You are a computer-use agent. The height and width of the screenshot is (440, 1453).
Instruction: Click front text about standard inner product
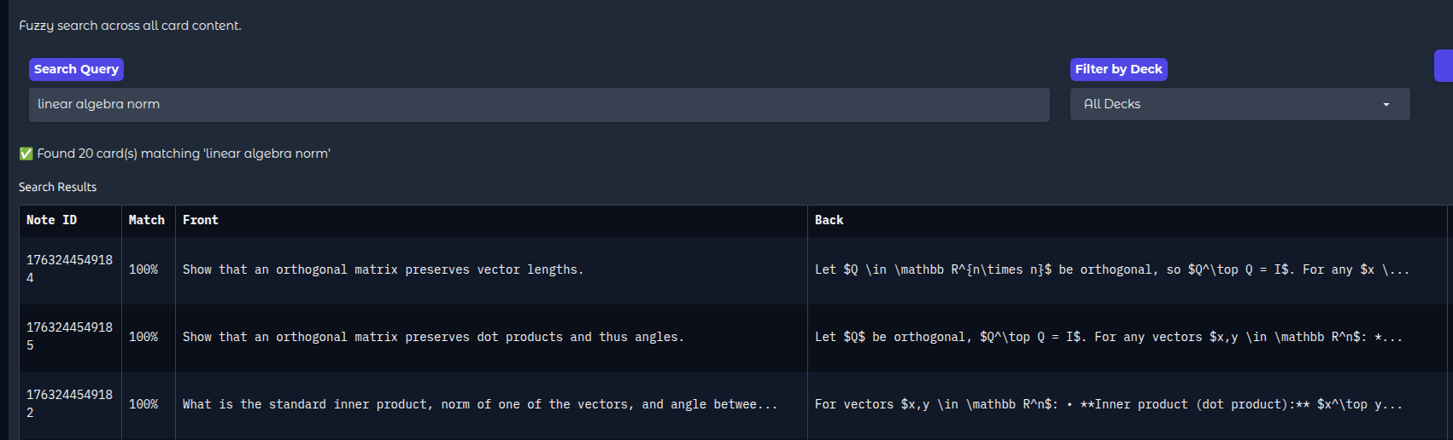tap(480, 404)
